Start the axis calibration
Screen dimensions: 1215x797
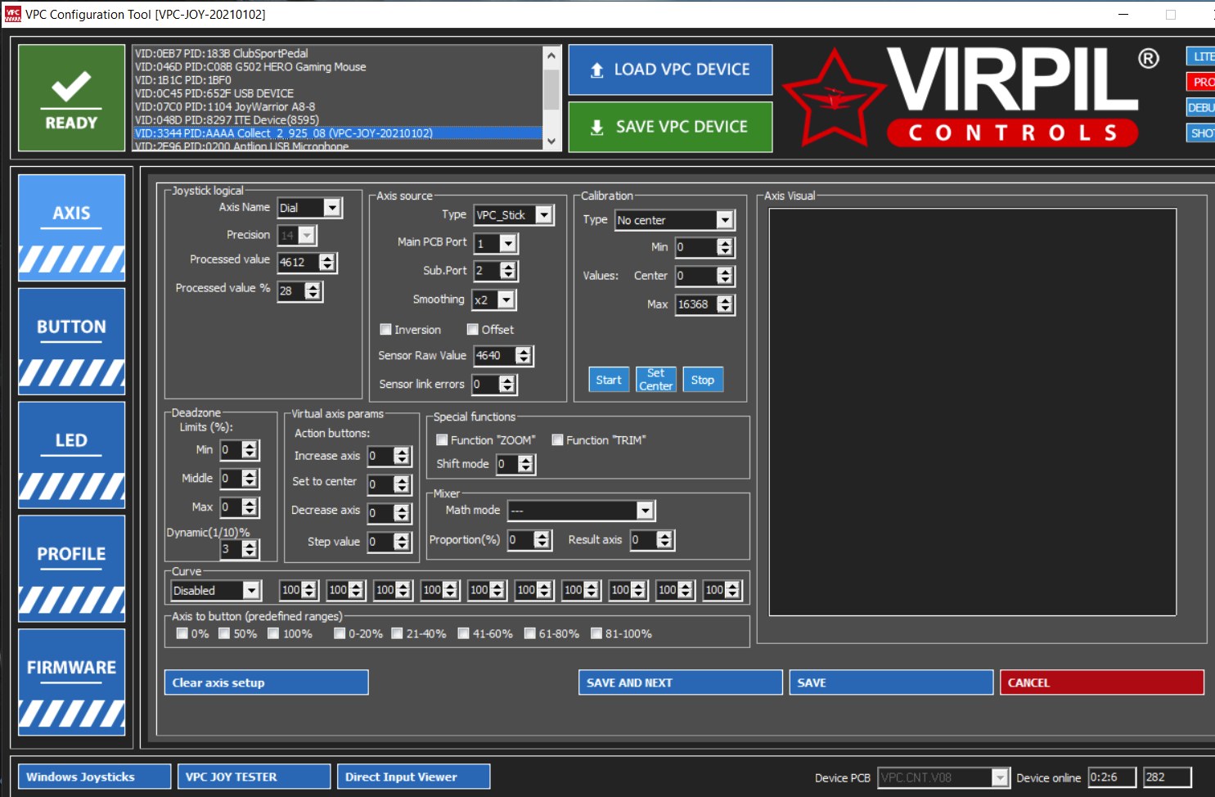coord(609,380)
